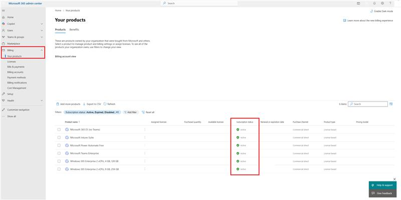
Task: Expand the Copilot navigation group
Action: [42, 23]
